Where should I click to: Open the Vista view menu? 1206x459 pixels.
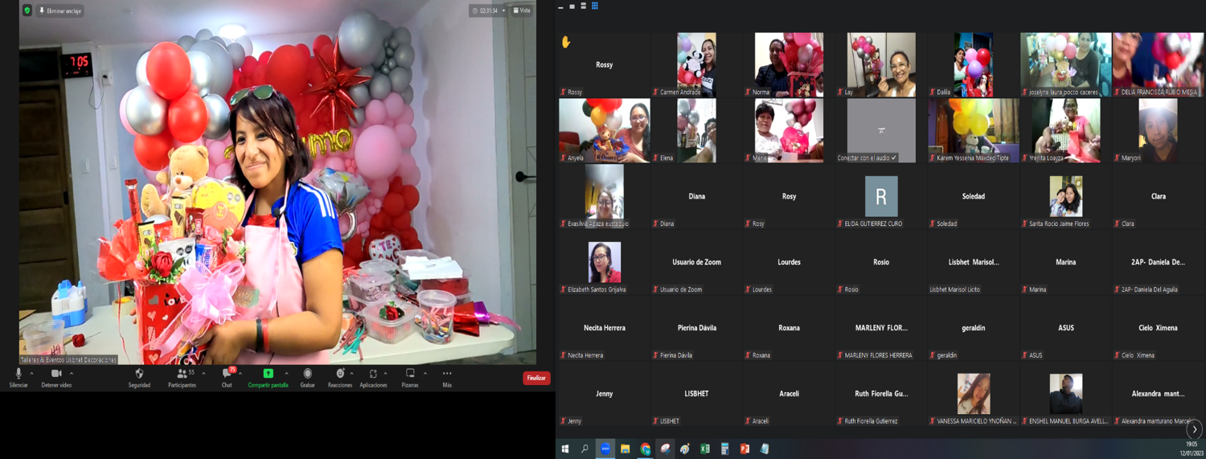(x=522, y=10)
